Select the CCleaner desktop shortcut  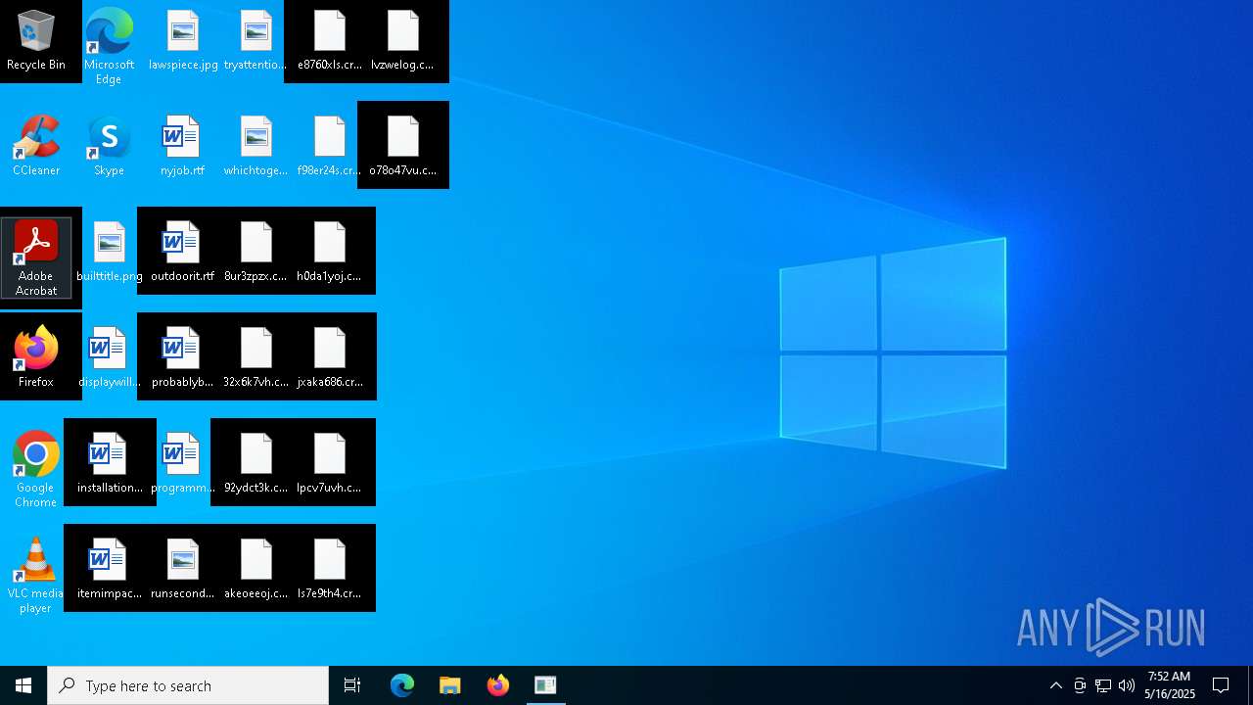point(36,147)
